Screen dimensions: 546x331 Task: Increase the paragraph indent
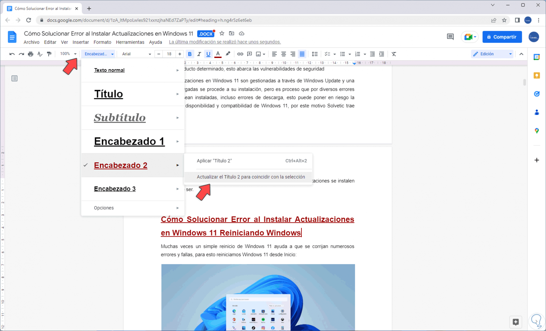coord(382,54)
